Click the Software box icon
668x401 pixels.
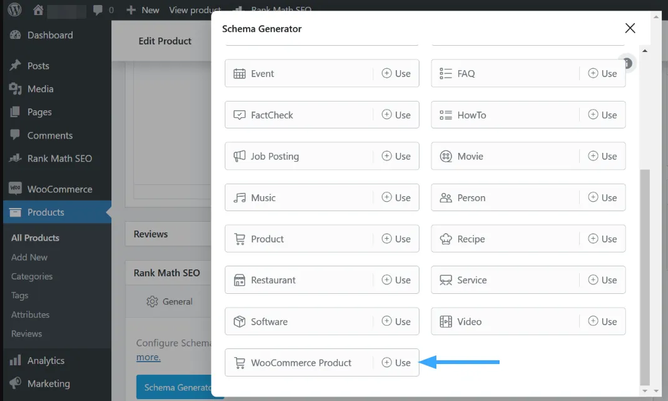[239, 321]
